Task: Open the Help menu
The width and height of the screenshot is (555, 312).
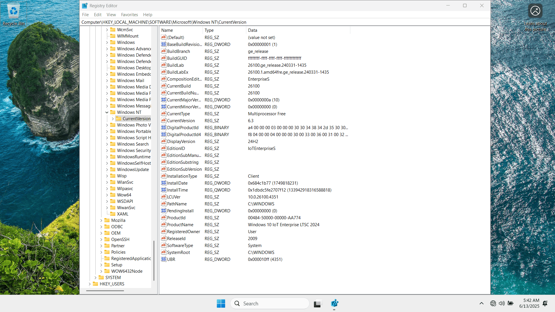Action: click(147, 14)
